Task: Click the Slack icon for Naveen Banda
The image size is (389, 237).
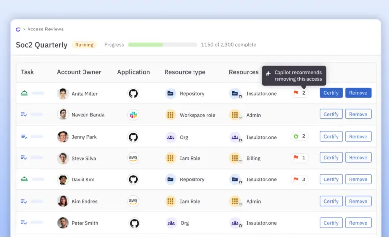Action: 133,115
